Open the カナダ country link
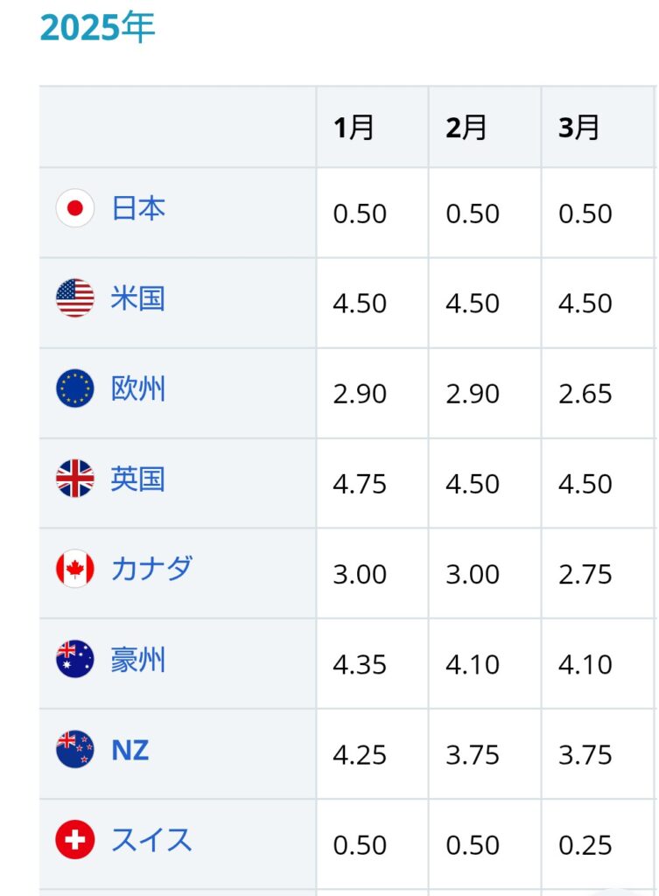The height and width of the screenshot is (896, 659). point(152,569)
